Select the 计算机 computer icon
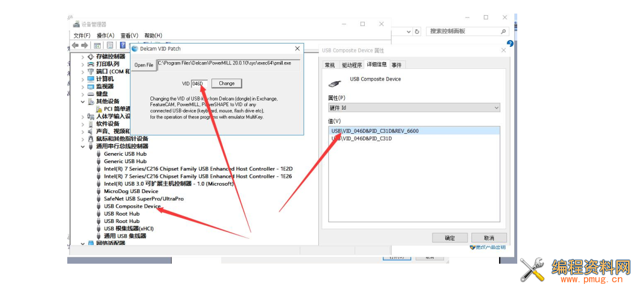This screenshot has height=284, width=632. [x=90, y=79]
